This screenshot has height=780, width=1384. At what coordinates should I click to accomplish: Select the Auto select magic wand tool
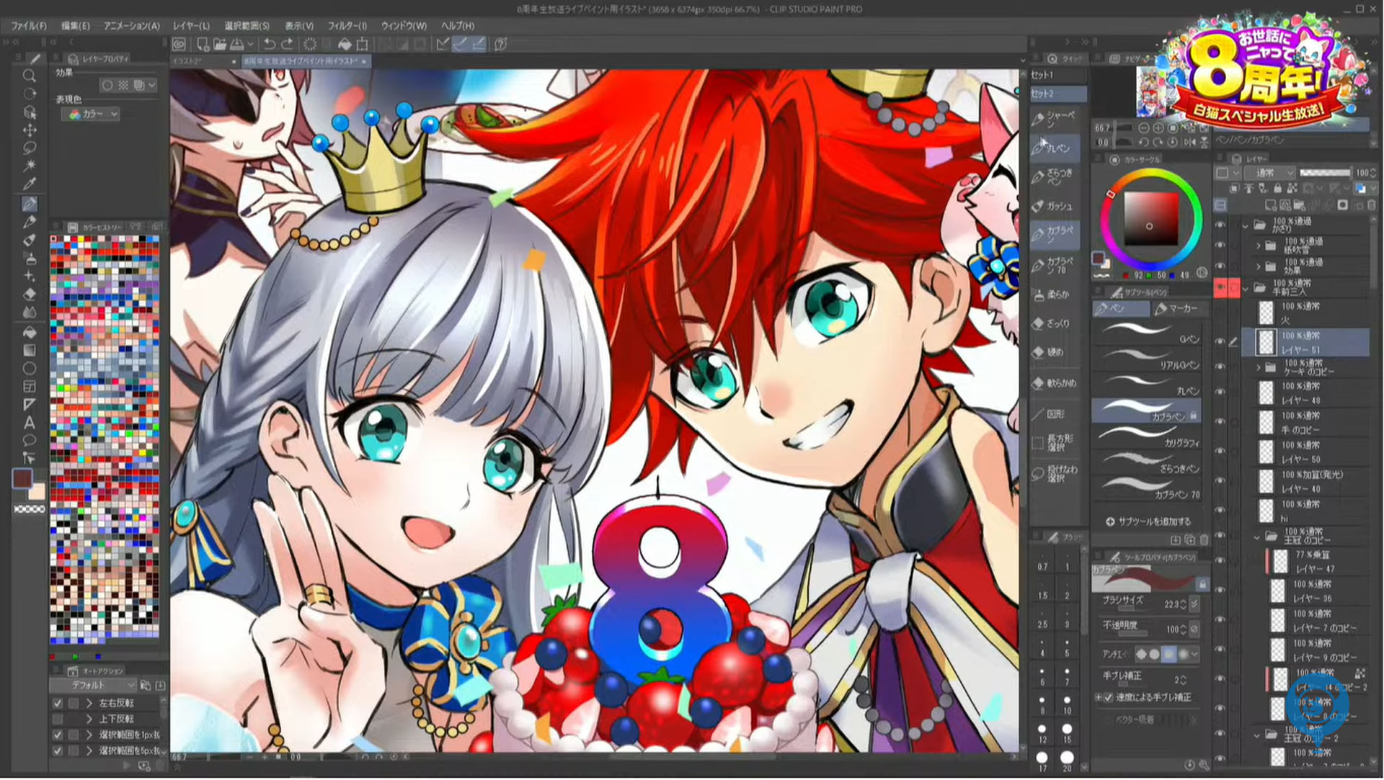[x=30, y=166]
